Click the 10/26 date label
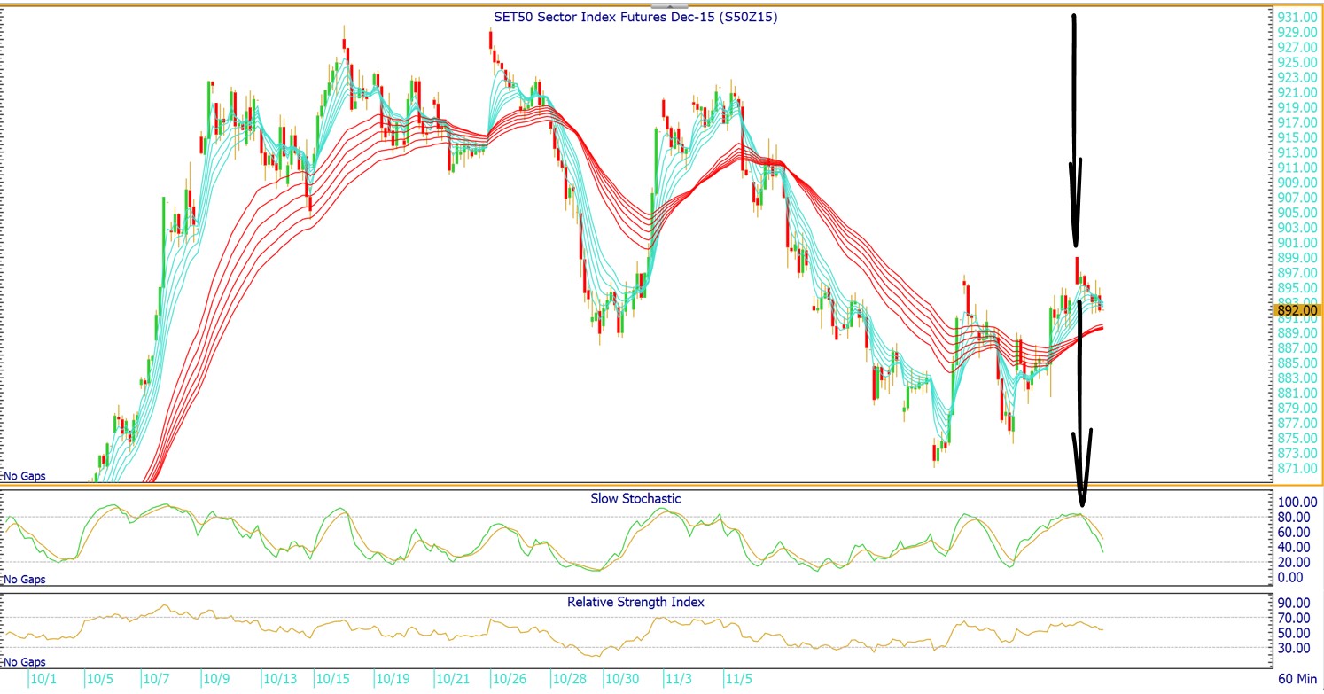 tap(510, 679)
